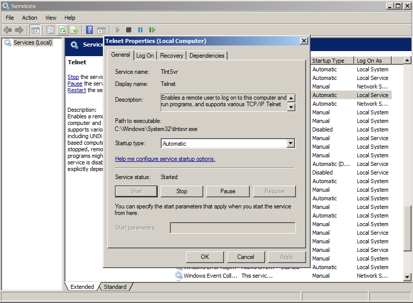Click the Pause the service link
The height and width of the screenshot is (303, 413).
point(75,83)
